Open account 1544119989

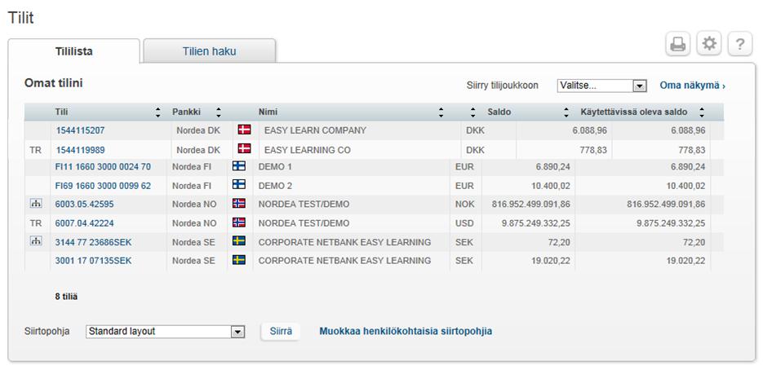tap(80, 150)
